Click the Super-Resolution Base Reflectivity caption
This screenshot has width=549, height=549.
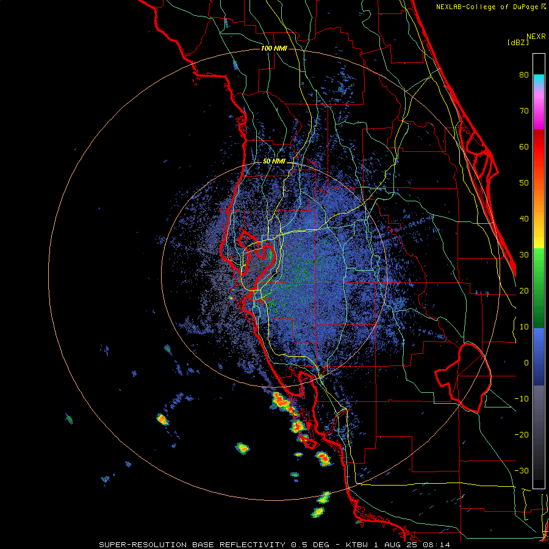tap(274, 545)
